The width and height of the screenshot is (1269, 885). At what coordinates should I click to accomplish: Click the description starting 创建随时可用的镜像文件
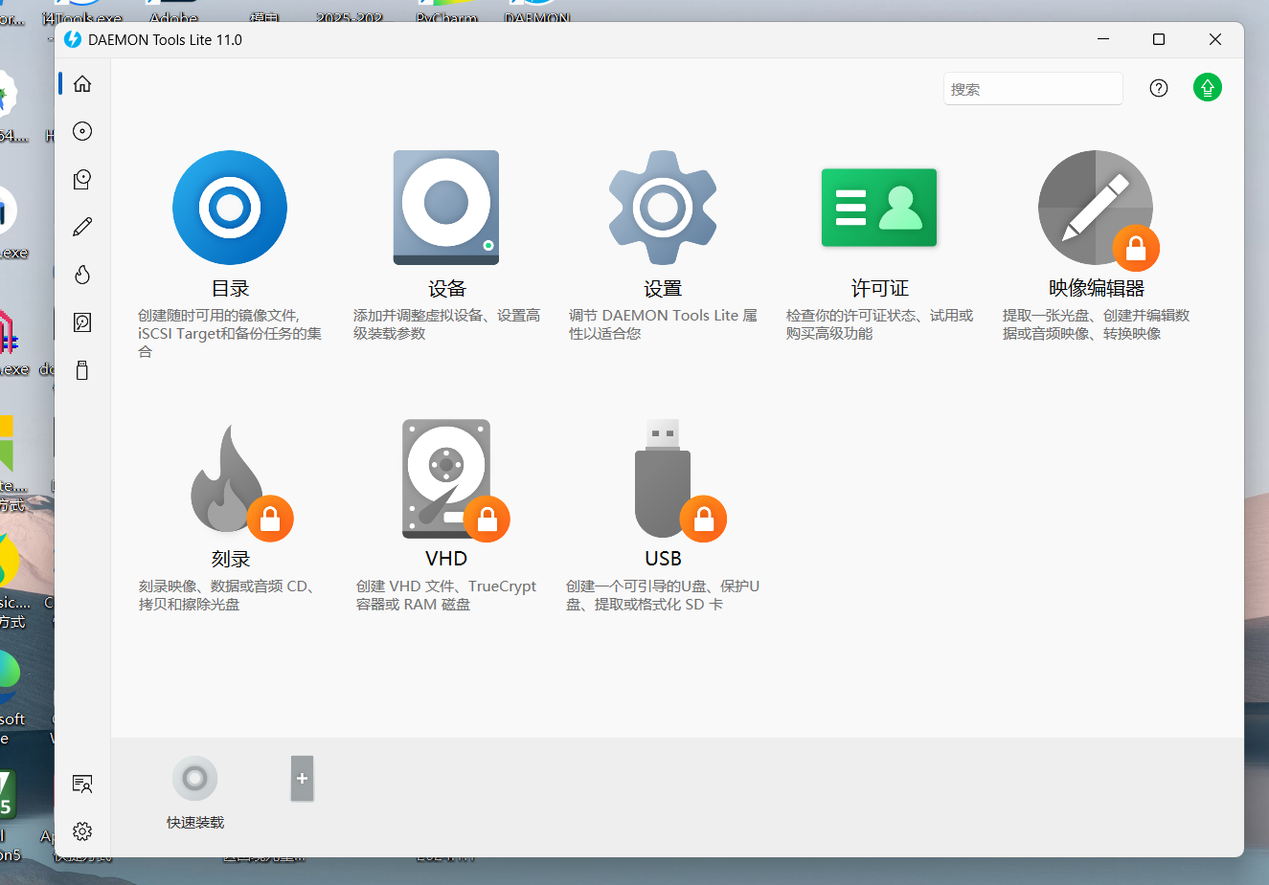click(x=230, y=333)
